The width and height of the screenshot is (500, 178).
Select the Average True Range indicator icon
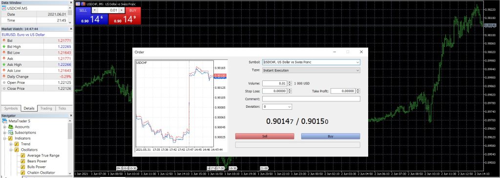coord(23,156)
